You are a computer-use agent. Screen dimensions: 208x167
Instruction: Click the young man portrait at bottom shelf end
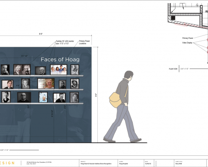(x=74, y=97)
